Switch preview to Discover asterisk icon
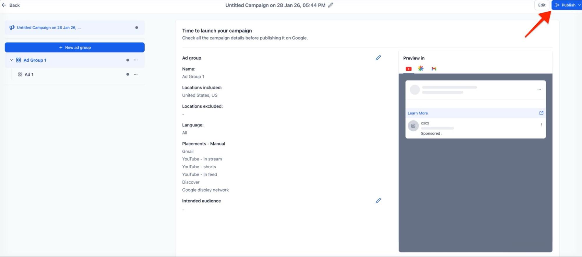Image resolution: width=582 pixels, height=257 pixels. pos(421,69)
